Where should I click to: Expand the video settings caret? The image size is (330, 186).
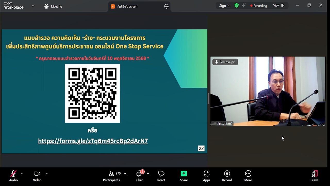tap(46, 174)
